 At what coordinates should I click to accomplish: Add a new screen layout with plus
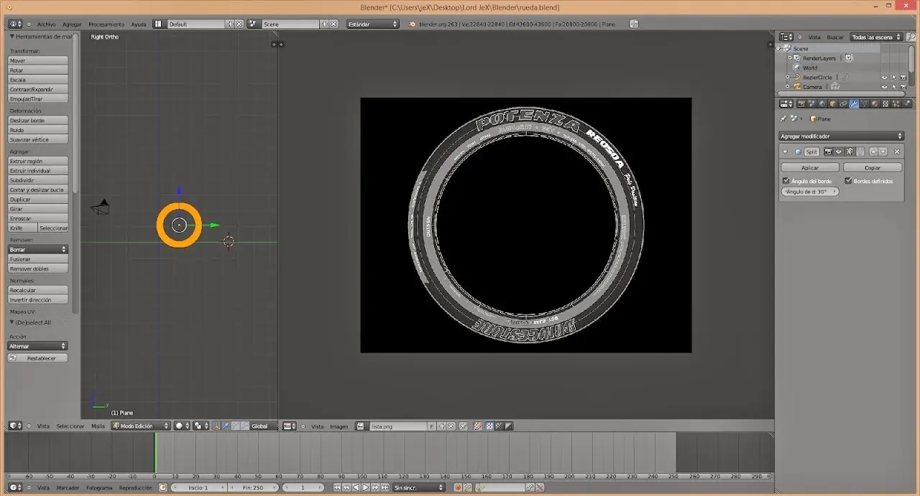pyautogui.click(x=231, y=24)
